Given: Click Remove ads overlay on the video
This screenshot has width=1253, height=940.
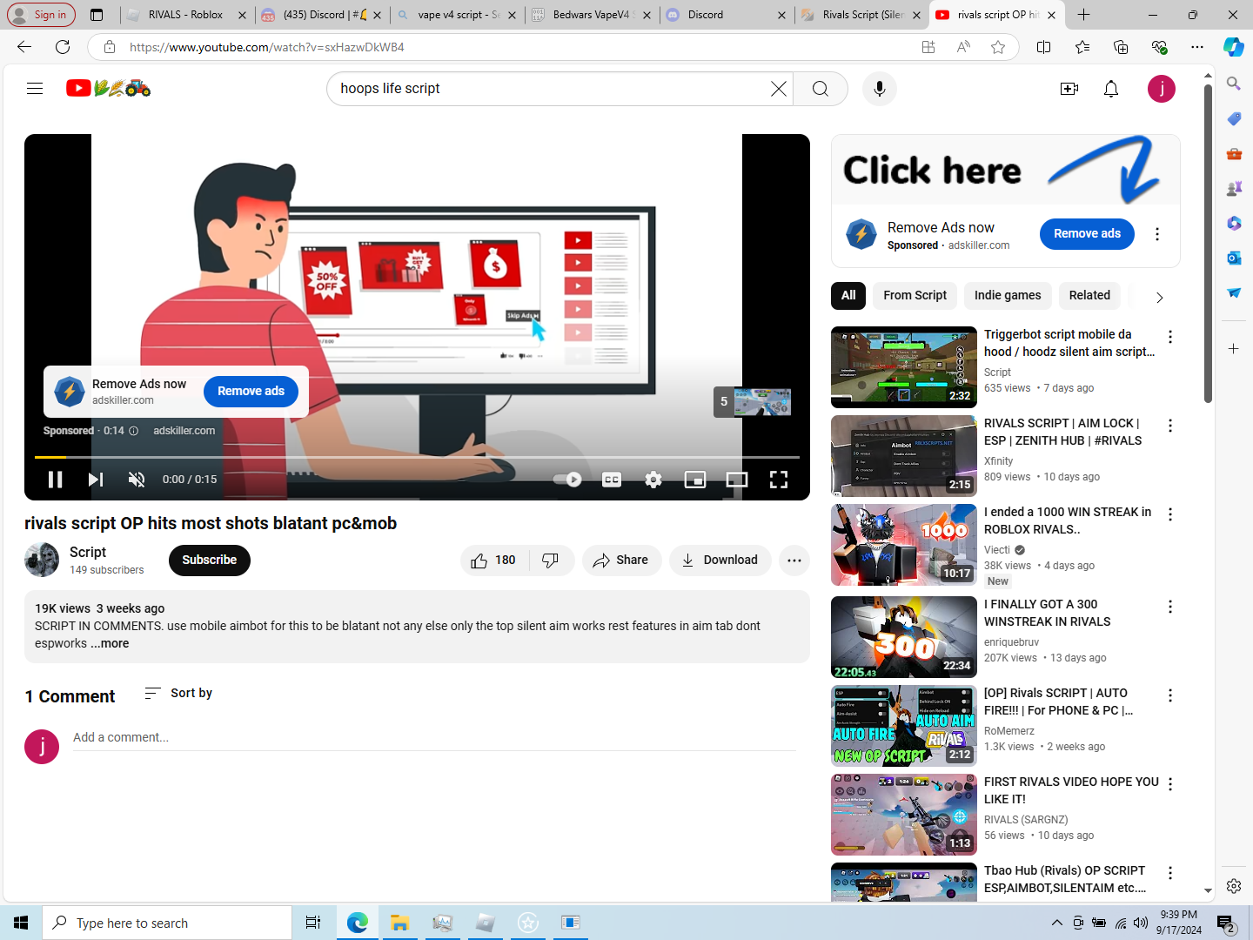Looking at the screenshot, I should [x=251, y=392].
